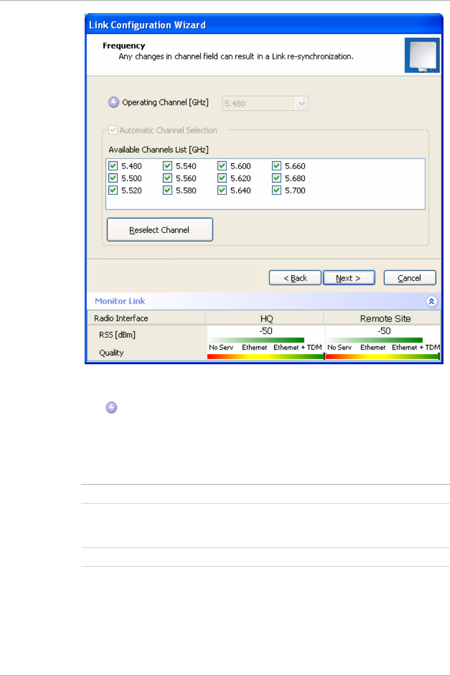The height and width of the screenshot is (676, 450).
Task: Collapse the Monitor Link panel
Action: 431,301
